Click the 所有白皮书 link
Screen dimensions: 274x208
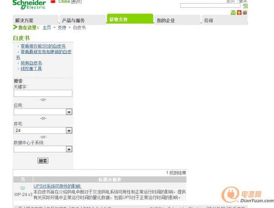[31, 63]
